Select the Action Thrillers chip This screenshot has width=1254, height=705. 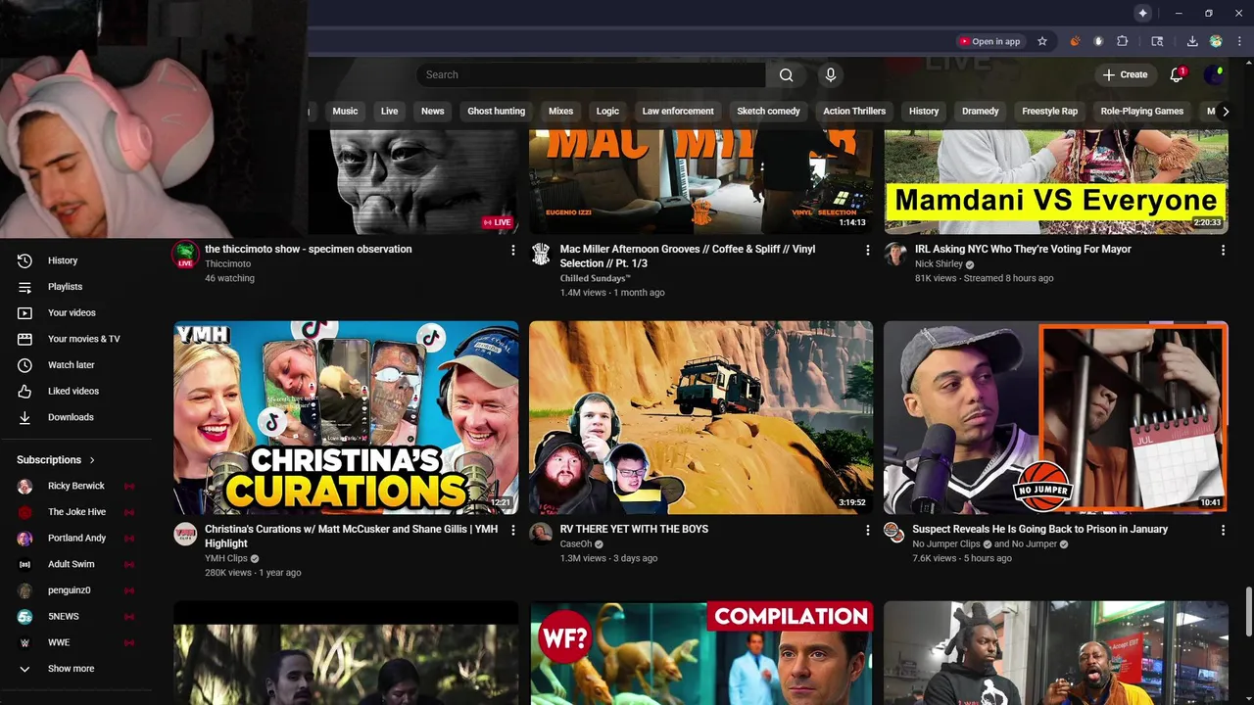point(854,112)
